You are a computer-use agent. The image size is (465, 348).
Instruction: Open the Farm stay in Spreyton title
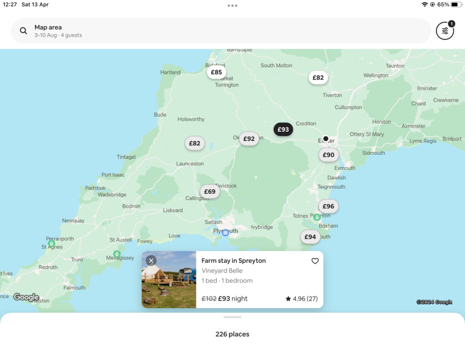(x=234, y=260)
